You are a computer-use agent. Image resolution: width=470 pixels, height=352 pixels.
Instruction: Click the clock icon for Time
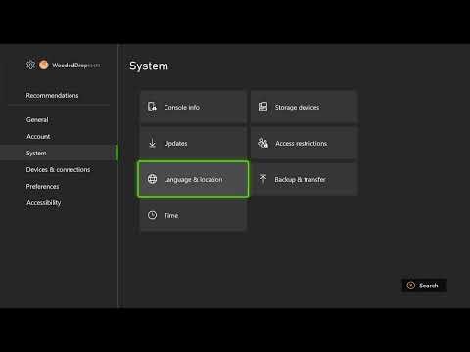pyautogui.click(x=152, y=215)
